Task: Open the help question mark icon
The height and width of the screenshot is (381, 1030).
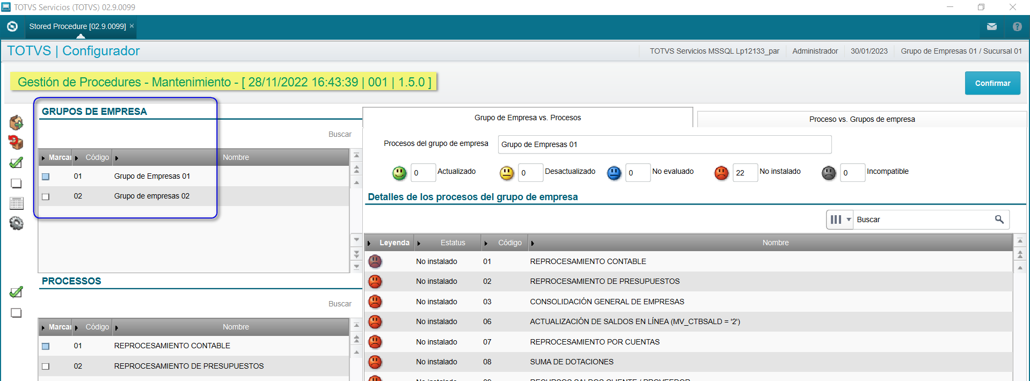Action: pyautogui.click(x=1017, y=26)
